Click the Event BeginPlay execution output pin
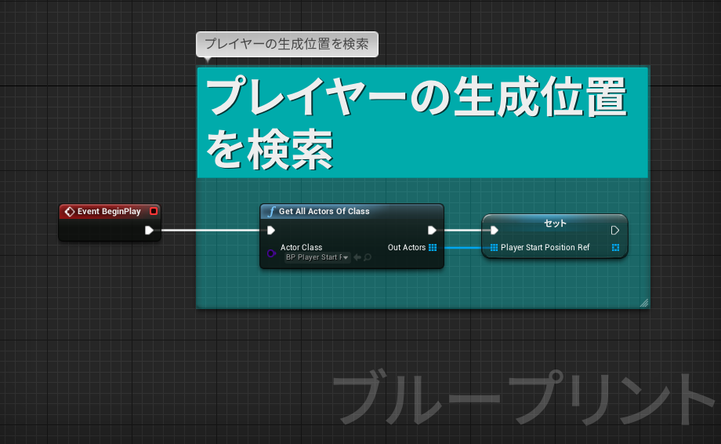The image size is (721, 444). [149, 230]
